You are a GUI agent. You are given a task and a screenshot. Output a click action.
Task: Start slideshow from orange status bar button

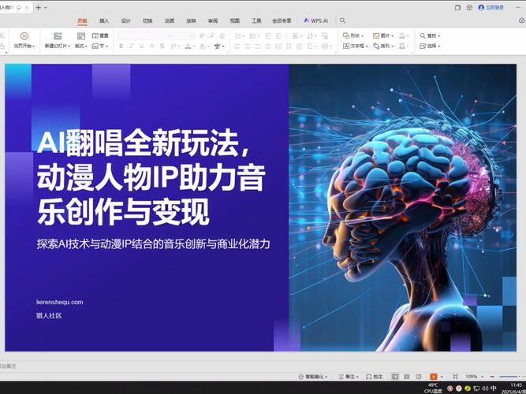coord(433,377)
